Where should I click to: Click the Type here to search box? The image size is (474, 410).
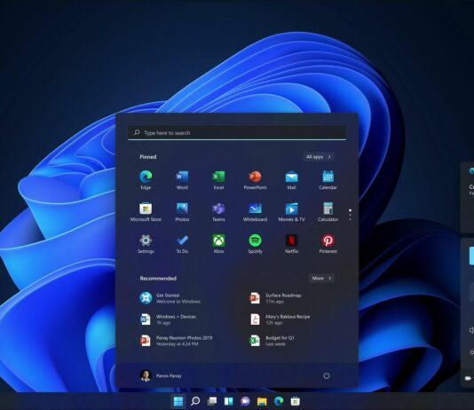[x=237, y=132]
